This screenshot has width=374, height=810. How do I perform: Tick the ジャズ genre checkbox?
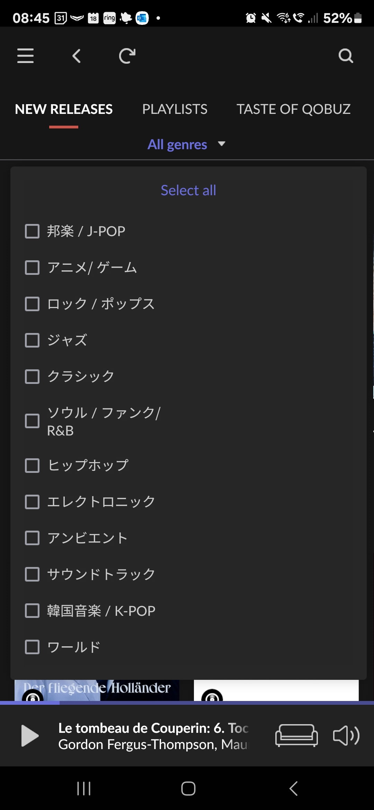32,340
